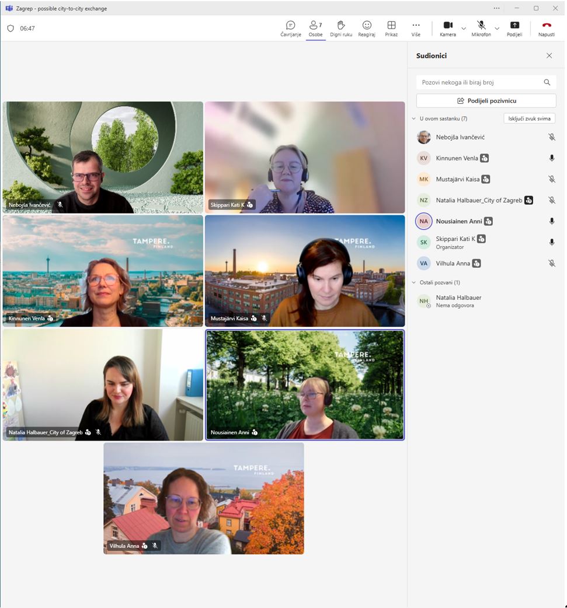
Task: Open the Reagiraj reactions icon
Action: (367, 26)
